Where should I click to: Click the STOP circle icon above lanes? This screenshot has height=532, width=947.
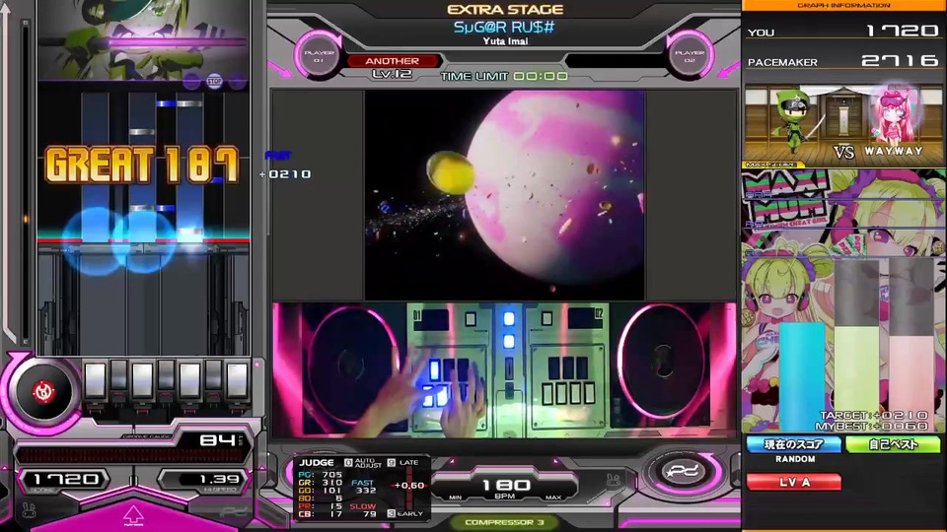214,81
